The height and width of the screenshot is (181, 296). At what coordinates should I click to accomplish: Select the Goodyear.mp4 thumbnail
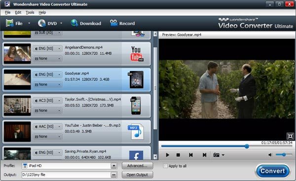point(17,79)
